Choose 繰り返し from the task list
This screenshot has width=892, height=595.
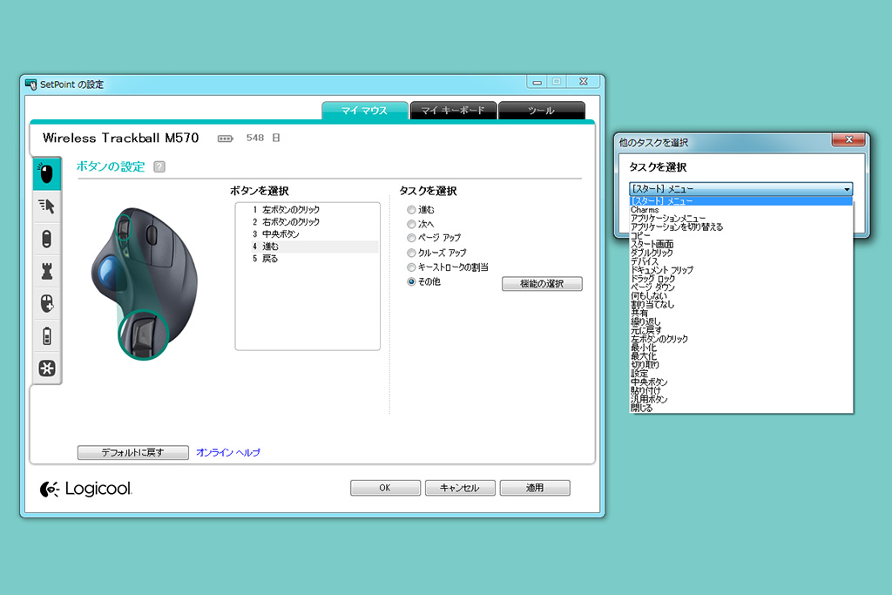[x=741, y=322]
